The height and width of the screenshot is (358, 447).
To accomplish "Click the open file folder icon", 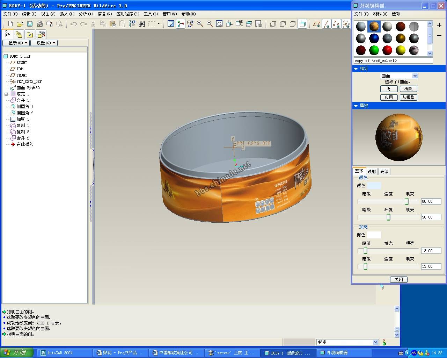I will tap(20, 24).
